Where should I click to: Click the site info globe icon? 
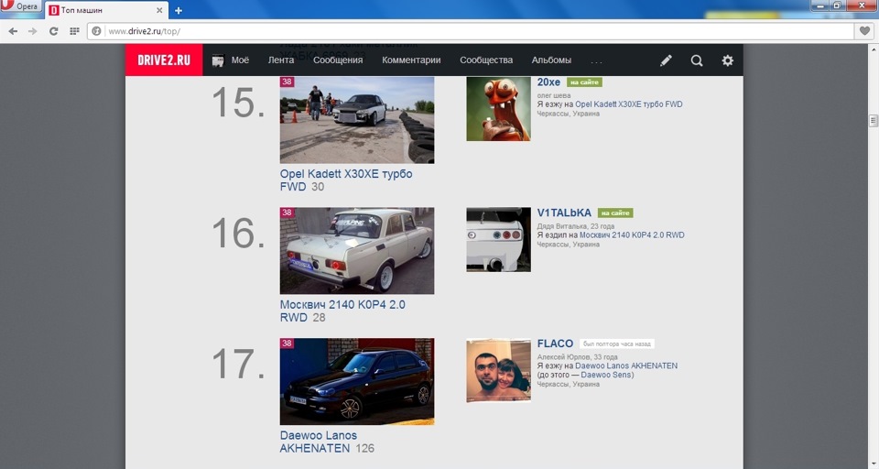coord(96,31)
